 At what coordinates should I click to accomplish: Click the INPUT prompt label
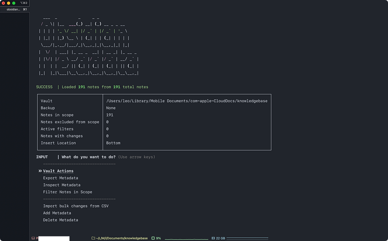click(x=42, y=157)
